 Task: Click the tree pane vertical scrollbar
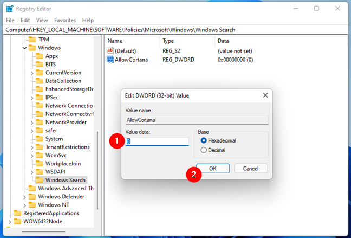pos(97,170)
